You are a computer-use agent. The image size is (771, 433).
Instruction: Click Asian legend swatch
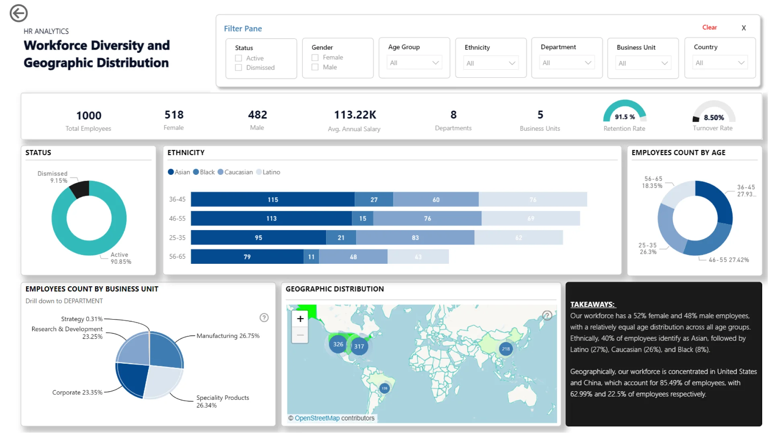171,172
